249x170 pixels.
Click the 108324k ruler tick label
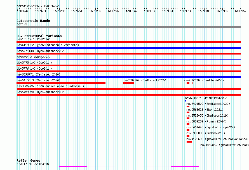(x=23, y=11)
